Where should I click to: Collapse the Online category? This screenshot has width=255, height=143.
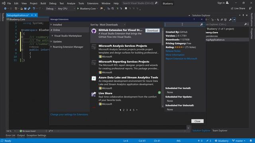[x=51, y=30]
